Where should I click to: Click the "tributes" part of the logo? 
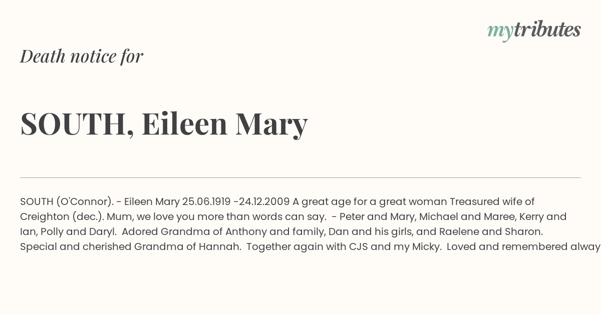click(547, 30)
